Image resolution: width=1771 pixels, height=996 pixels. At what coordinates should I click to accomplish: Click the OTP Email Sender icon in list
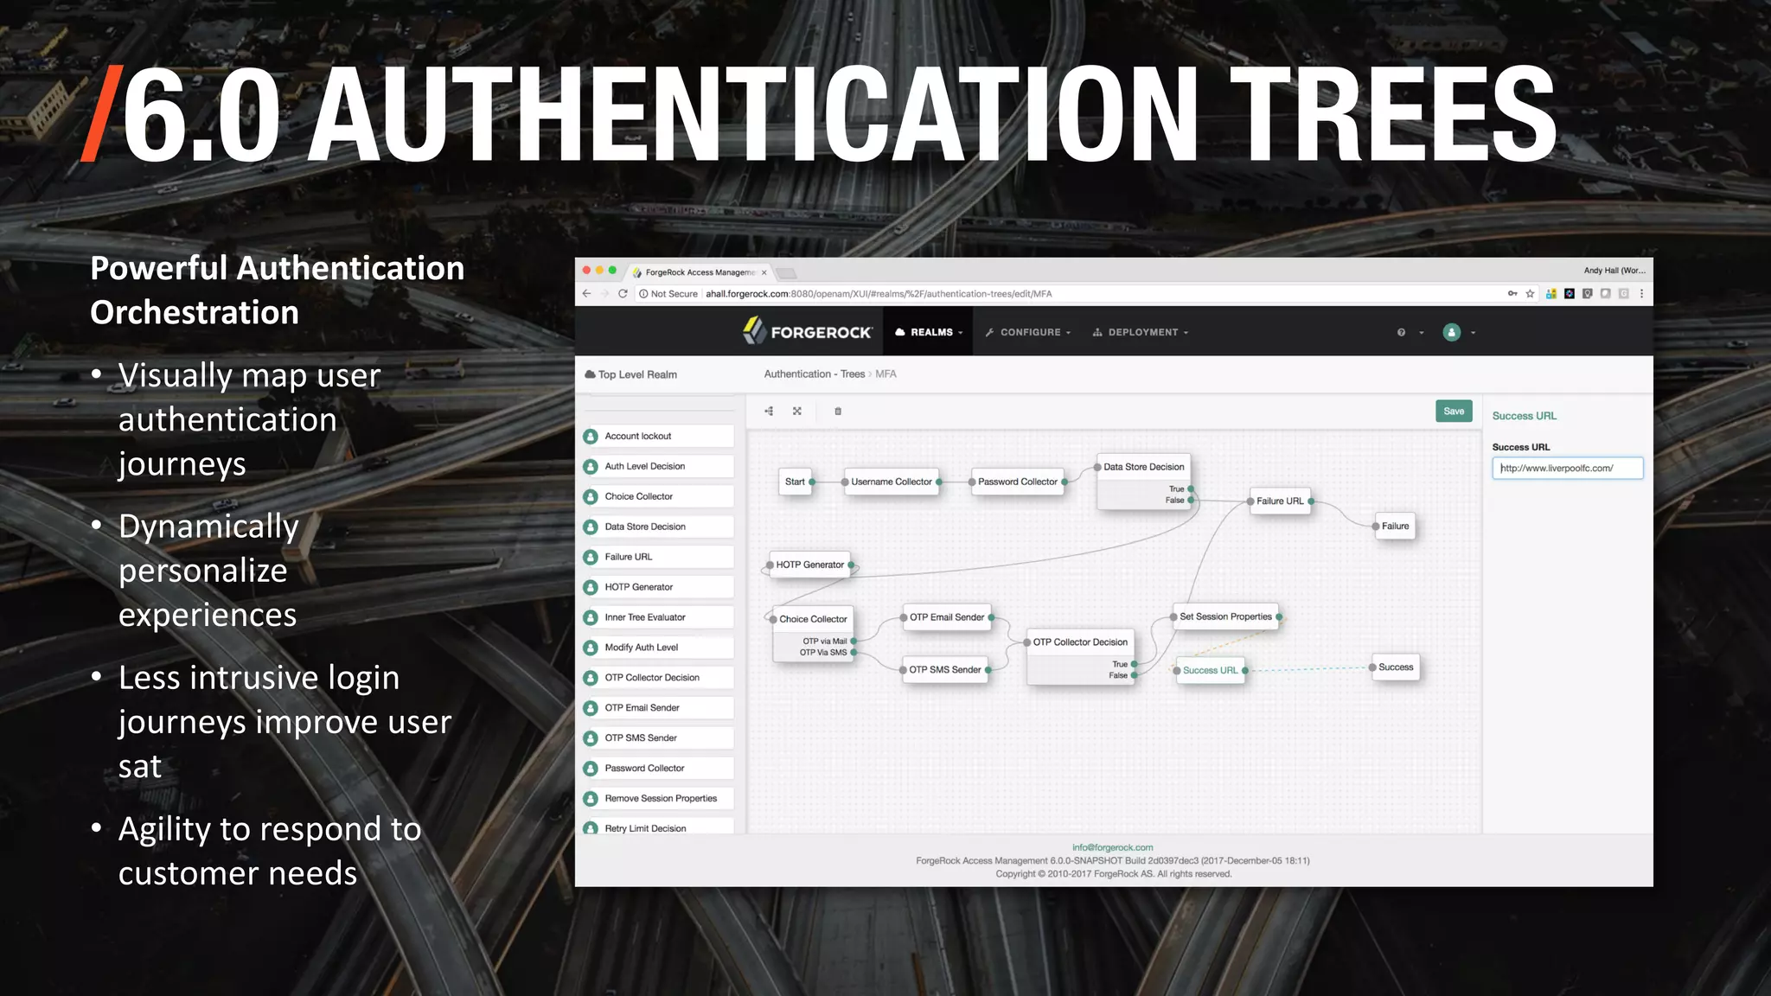(x=591, y=708)
